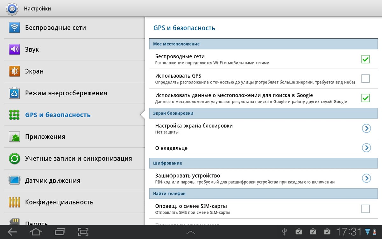Tap the battery indicator in status bar
Viewport: 382px width, 239px height.
375,232
